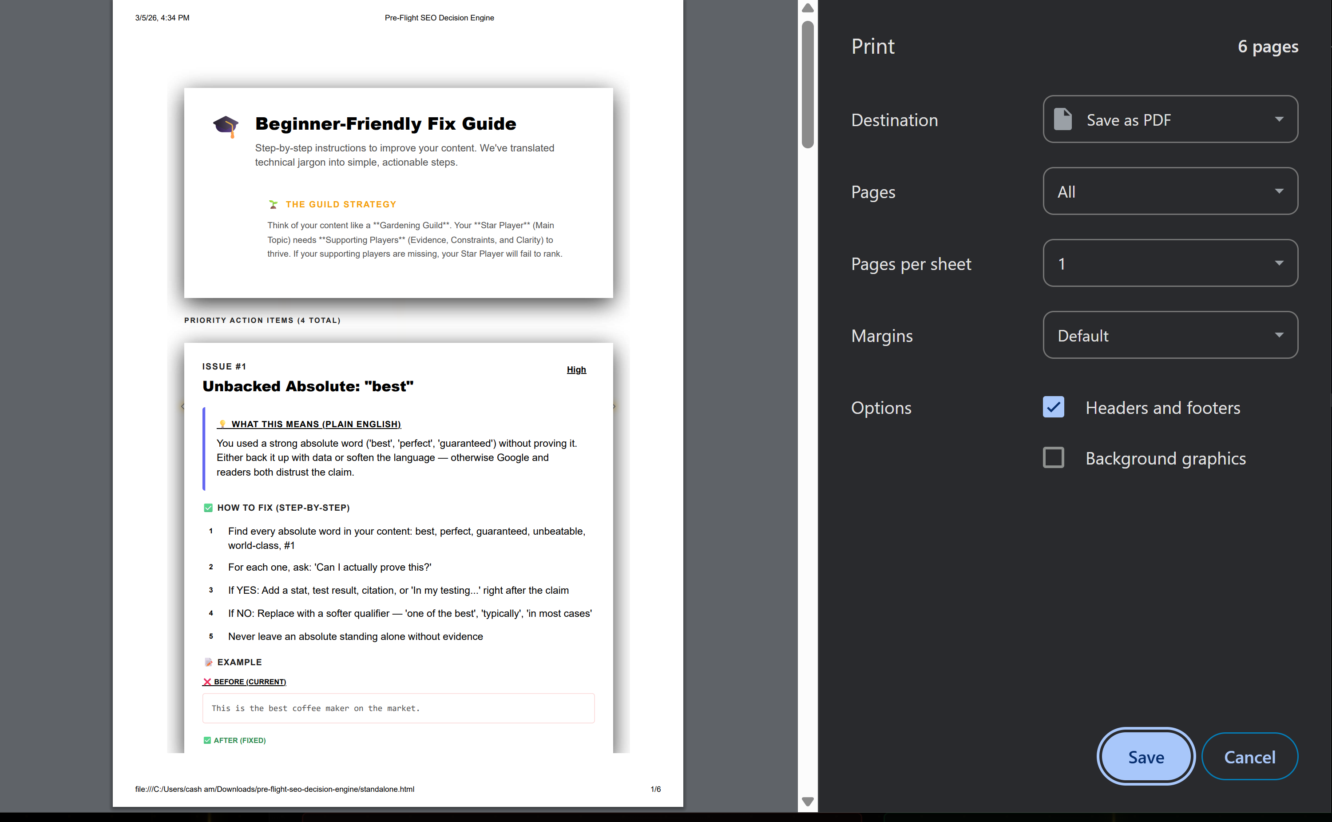This screenshot has height=822, width=1332.
Task: Click the preview vertical scrollbar thumb
Action: [808, 84]
